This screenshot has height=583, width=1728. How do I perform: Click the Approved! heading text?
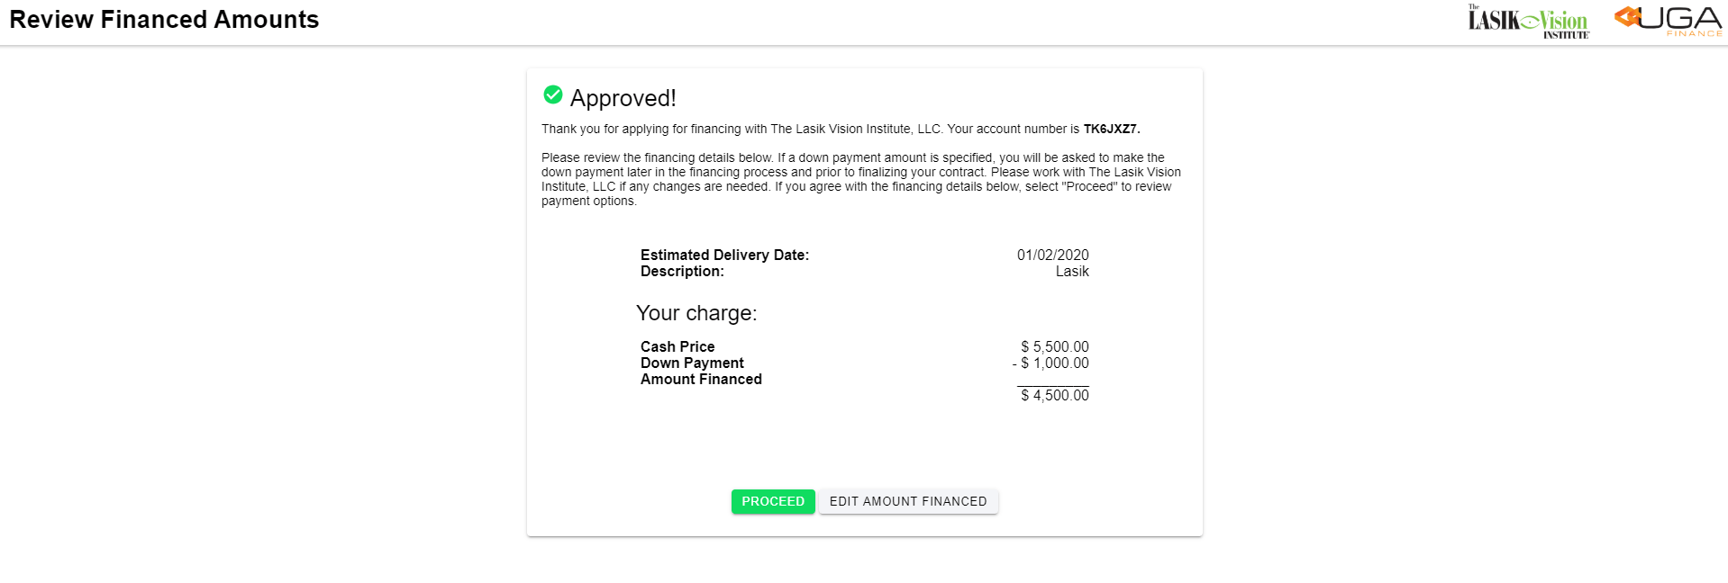click(x=623, y=98)
